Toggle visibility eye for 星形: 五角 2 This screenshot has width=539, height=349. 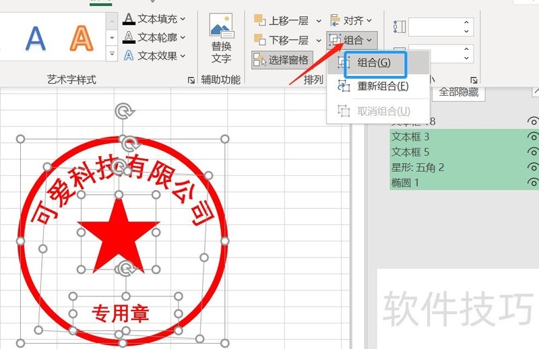coord(533,168)
